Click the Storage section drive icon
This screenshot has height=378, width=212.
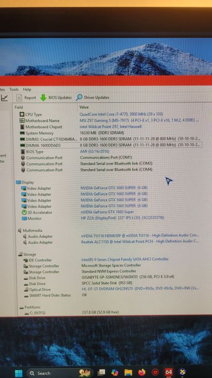(x=20, y=254)
